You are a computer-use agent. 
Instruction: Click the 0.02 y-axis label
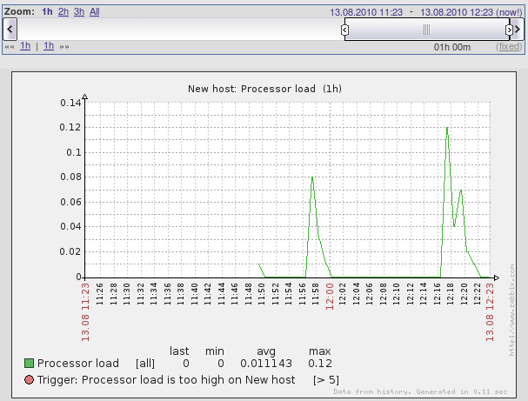click(x=70, y=251)
